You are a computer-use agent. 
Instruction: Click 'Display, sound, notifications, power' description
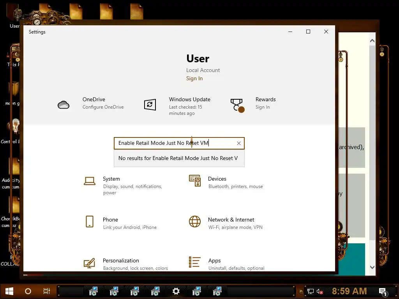(x=132, y=190)
